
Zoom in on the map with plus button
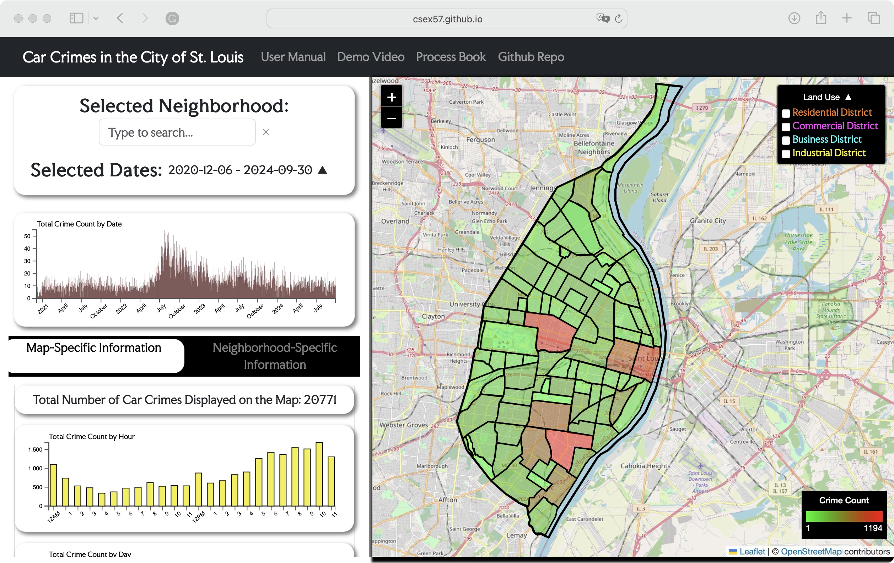tap(391, 97)
